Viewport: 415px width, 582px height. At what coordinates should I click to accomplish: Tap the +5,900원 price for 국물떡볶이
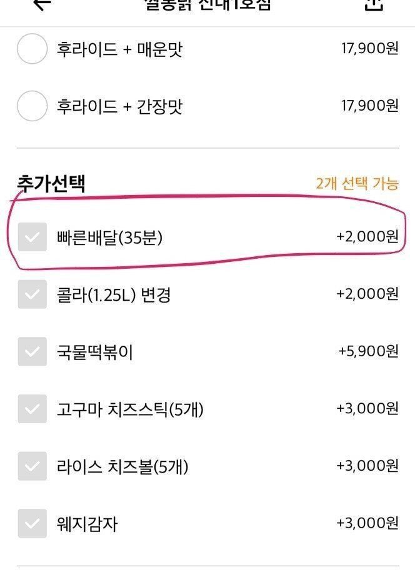pos(368,351)
